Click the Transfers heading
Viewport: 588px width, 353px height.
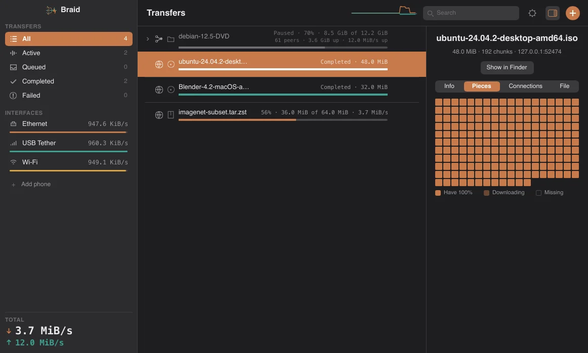166,13
